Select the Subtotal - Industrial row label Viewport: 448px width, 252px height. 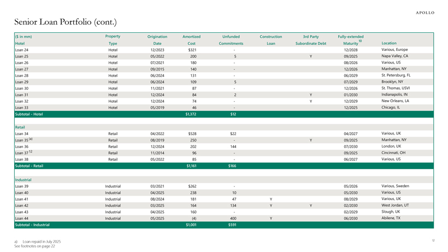(32, 225)
